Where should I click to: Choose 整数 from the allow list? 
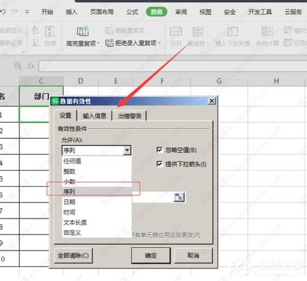coord(97,171)
